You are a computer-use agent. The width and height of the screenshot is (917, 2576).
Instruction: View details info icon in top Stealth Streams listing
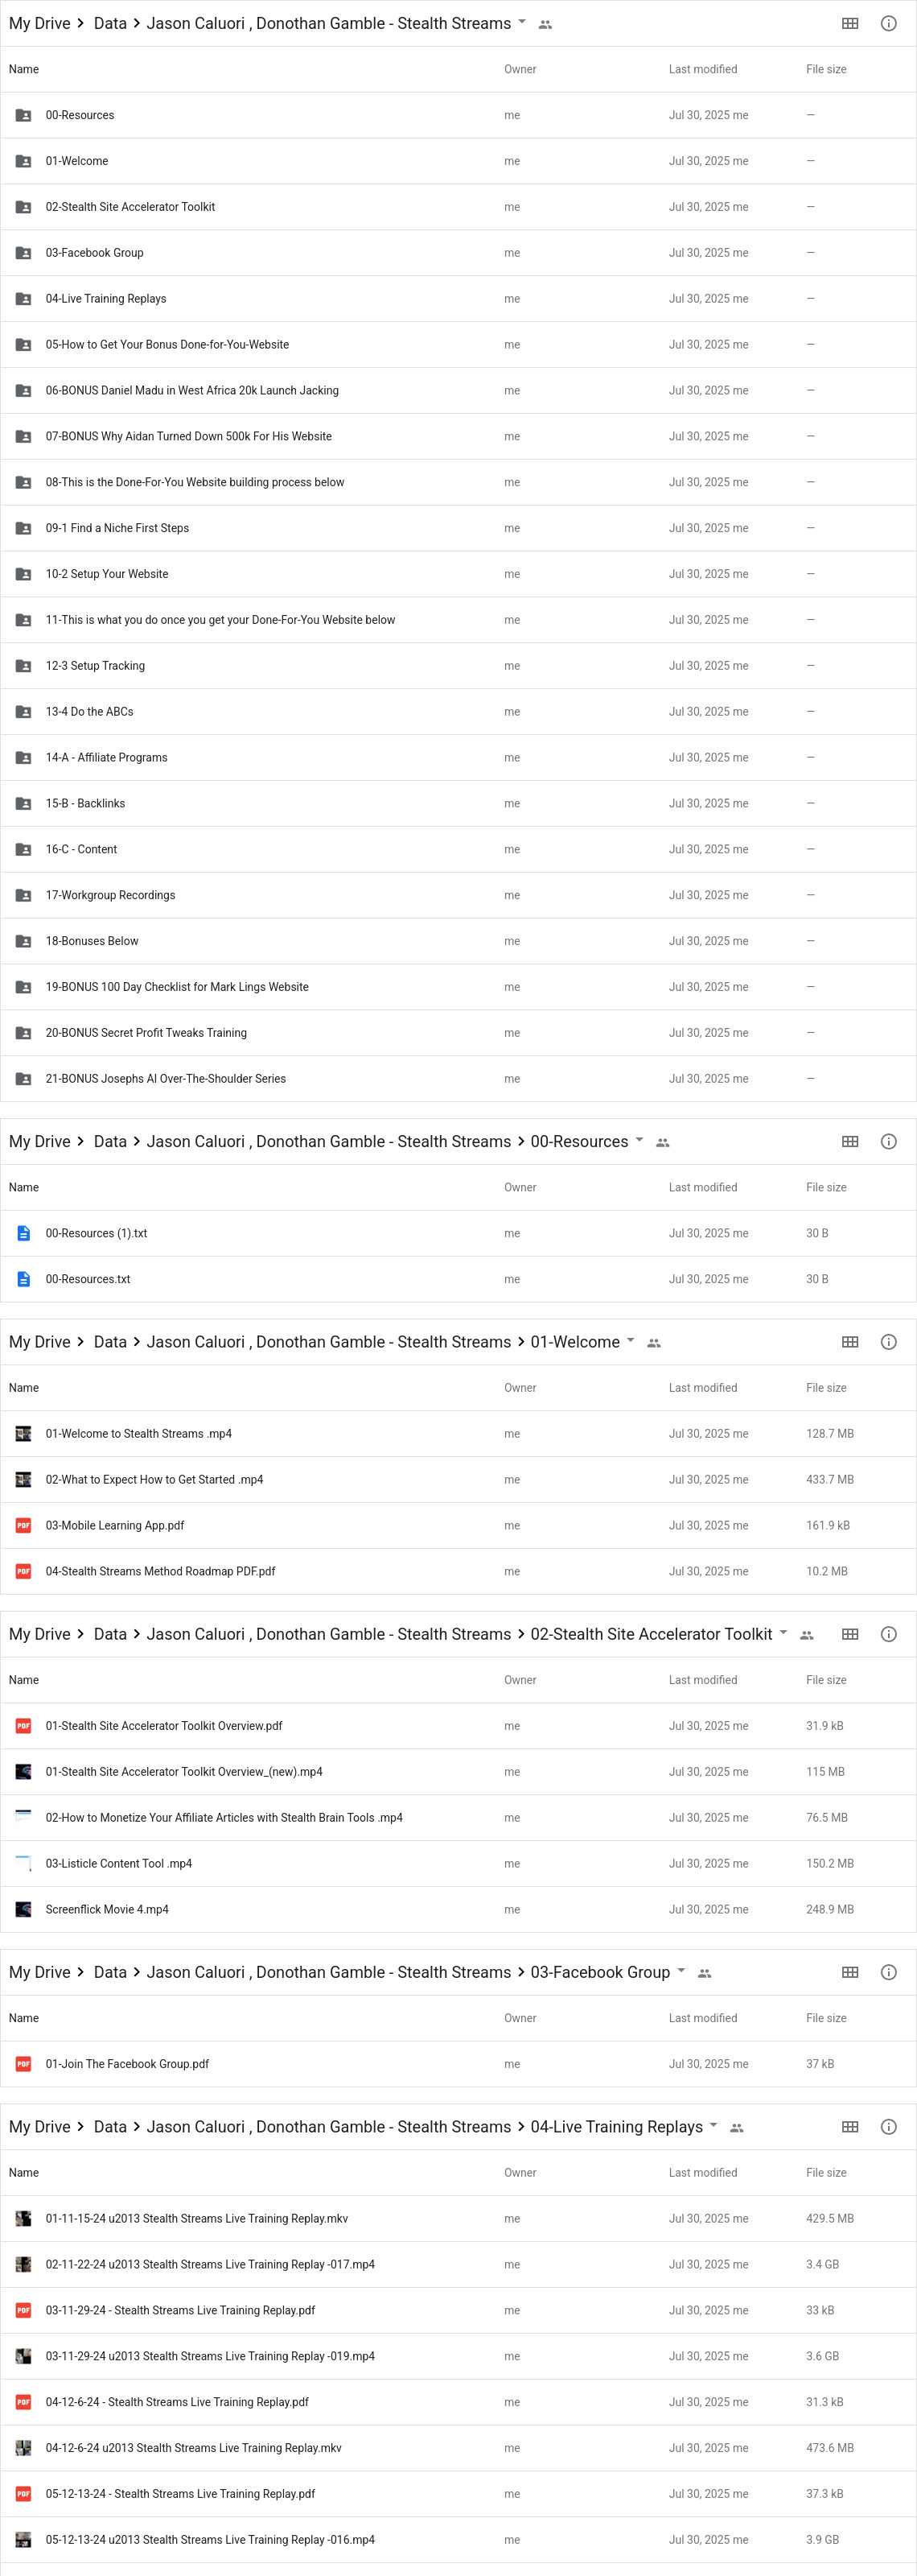[x=888, y=23]
